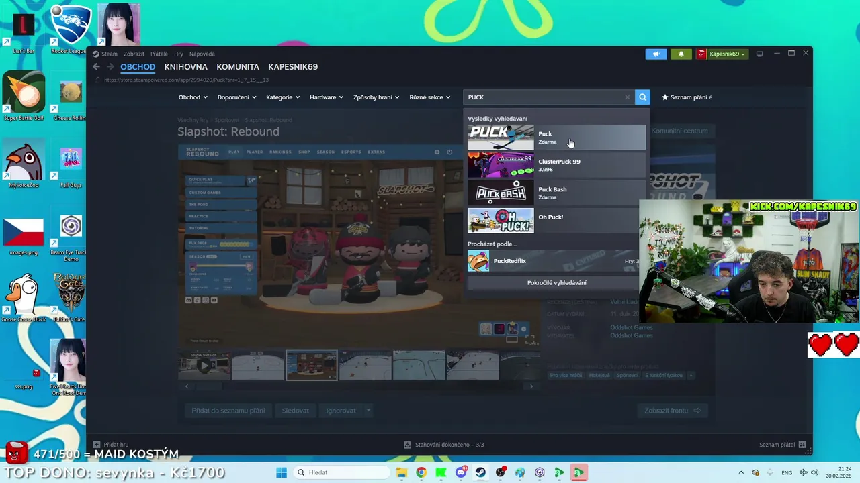Screen dimensions: 860x483
Task: Click the right arrow of the screenshot strip
Action: click(x=531, y=386)
